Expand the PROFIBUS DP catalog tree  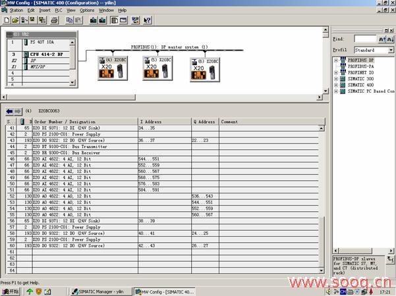(336, 61)
